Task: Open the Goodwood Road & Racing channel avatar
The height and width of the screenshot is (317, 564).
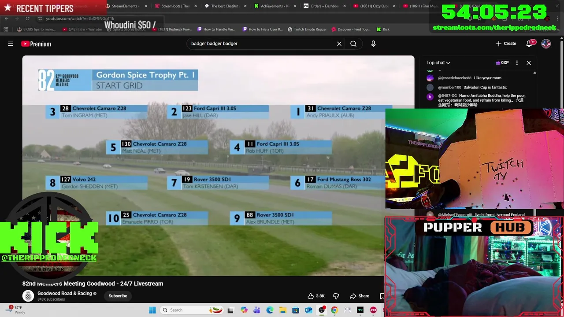Action: pyautogui.click(x=28, y=296)
